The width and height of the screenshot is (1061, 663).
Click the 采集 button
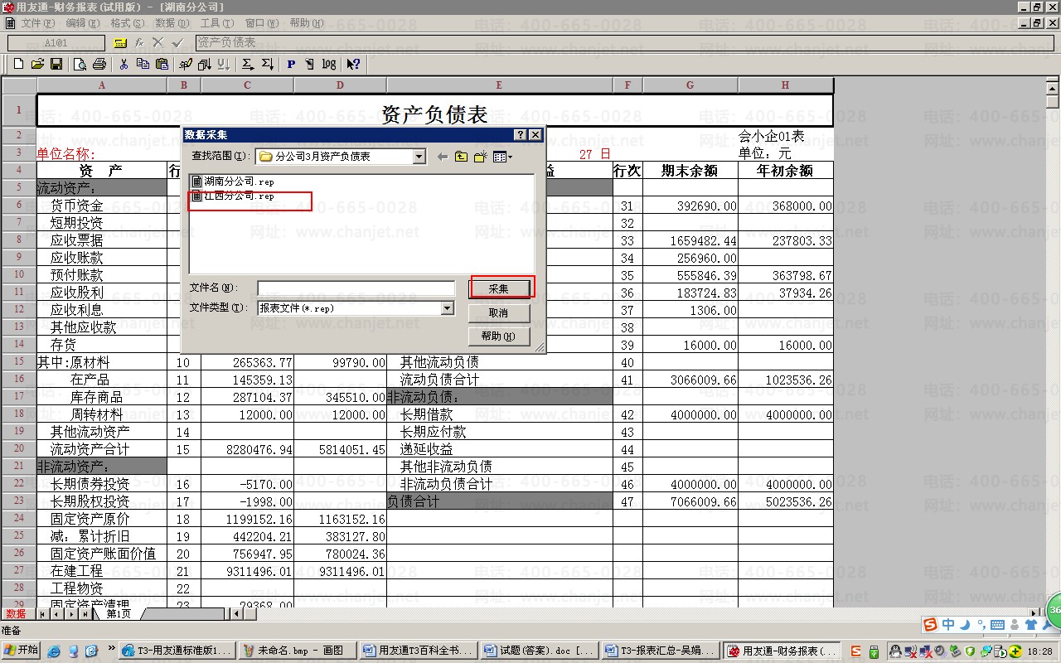pos(498,288)
